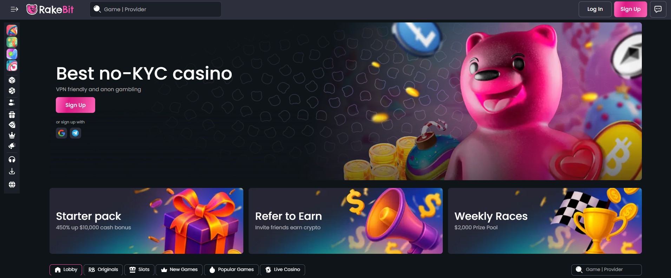Click the Log In button in header
Image resolution: width=671 pixels, height=278 pixels.
pos(595,9)
